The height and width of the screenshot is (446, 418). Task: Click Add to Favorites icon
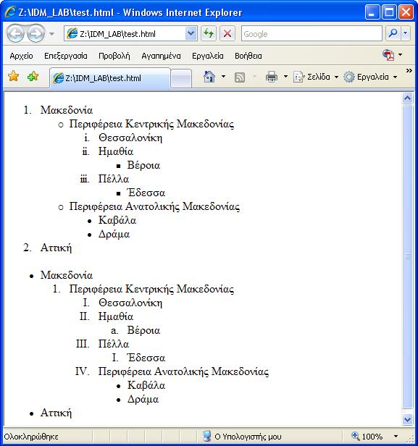click(x=33, y=76)
